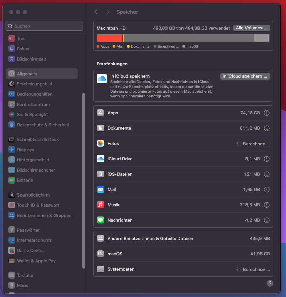Go back with the left chevron
The width and height of the screenshot is (286, 297).
(x=96, y=12)
